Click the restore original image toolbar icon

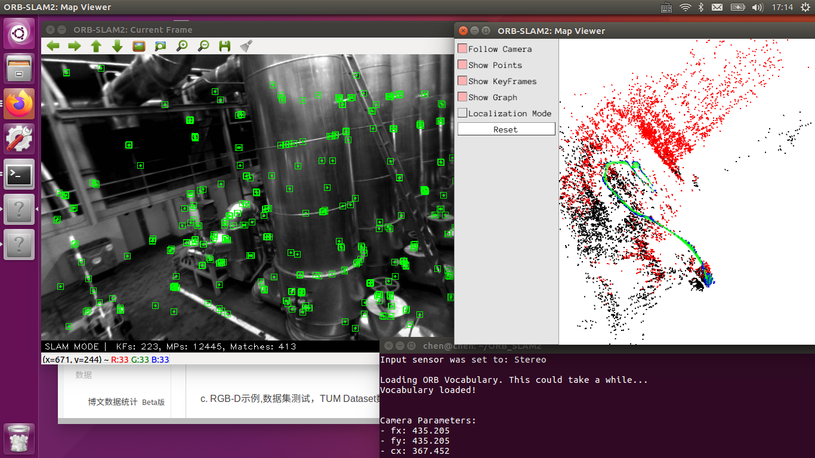tap(138, 45)
